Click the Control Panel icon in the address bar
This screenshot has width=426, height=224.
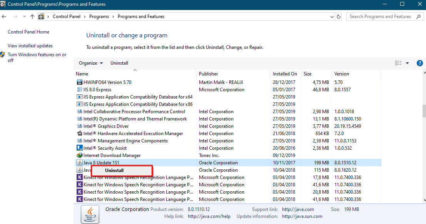pyautogui.click(x=41, y=17)
